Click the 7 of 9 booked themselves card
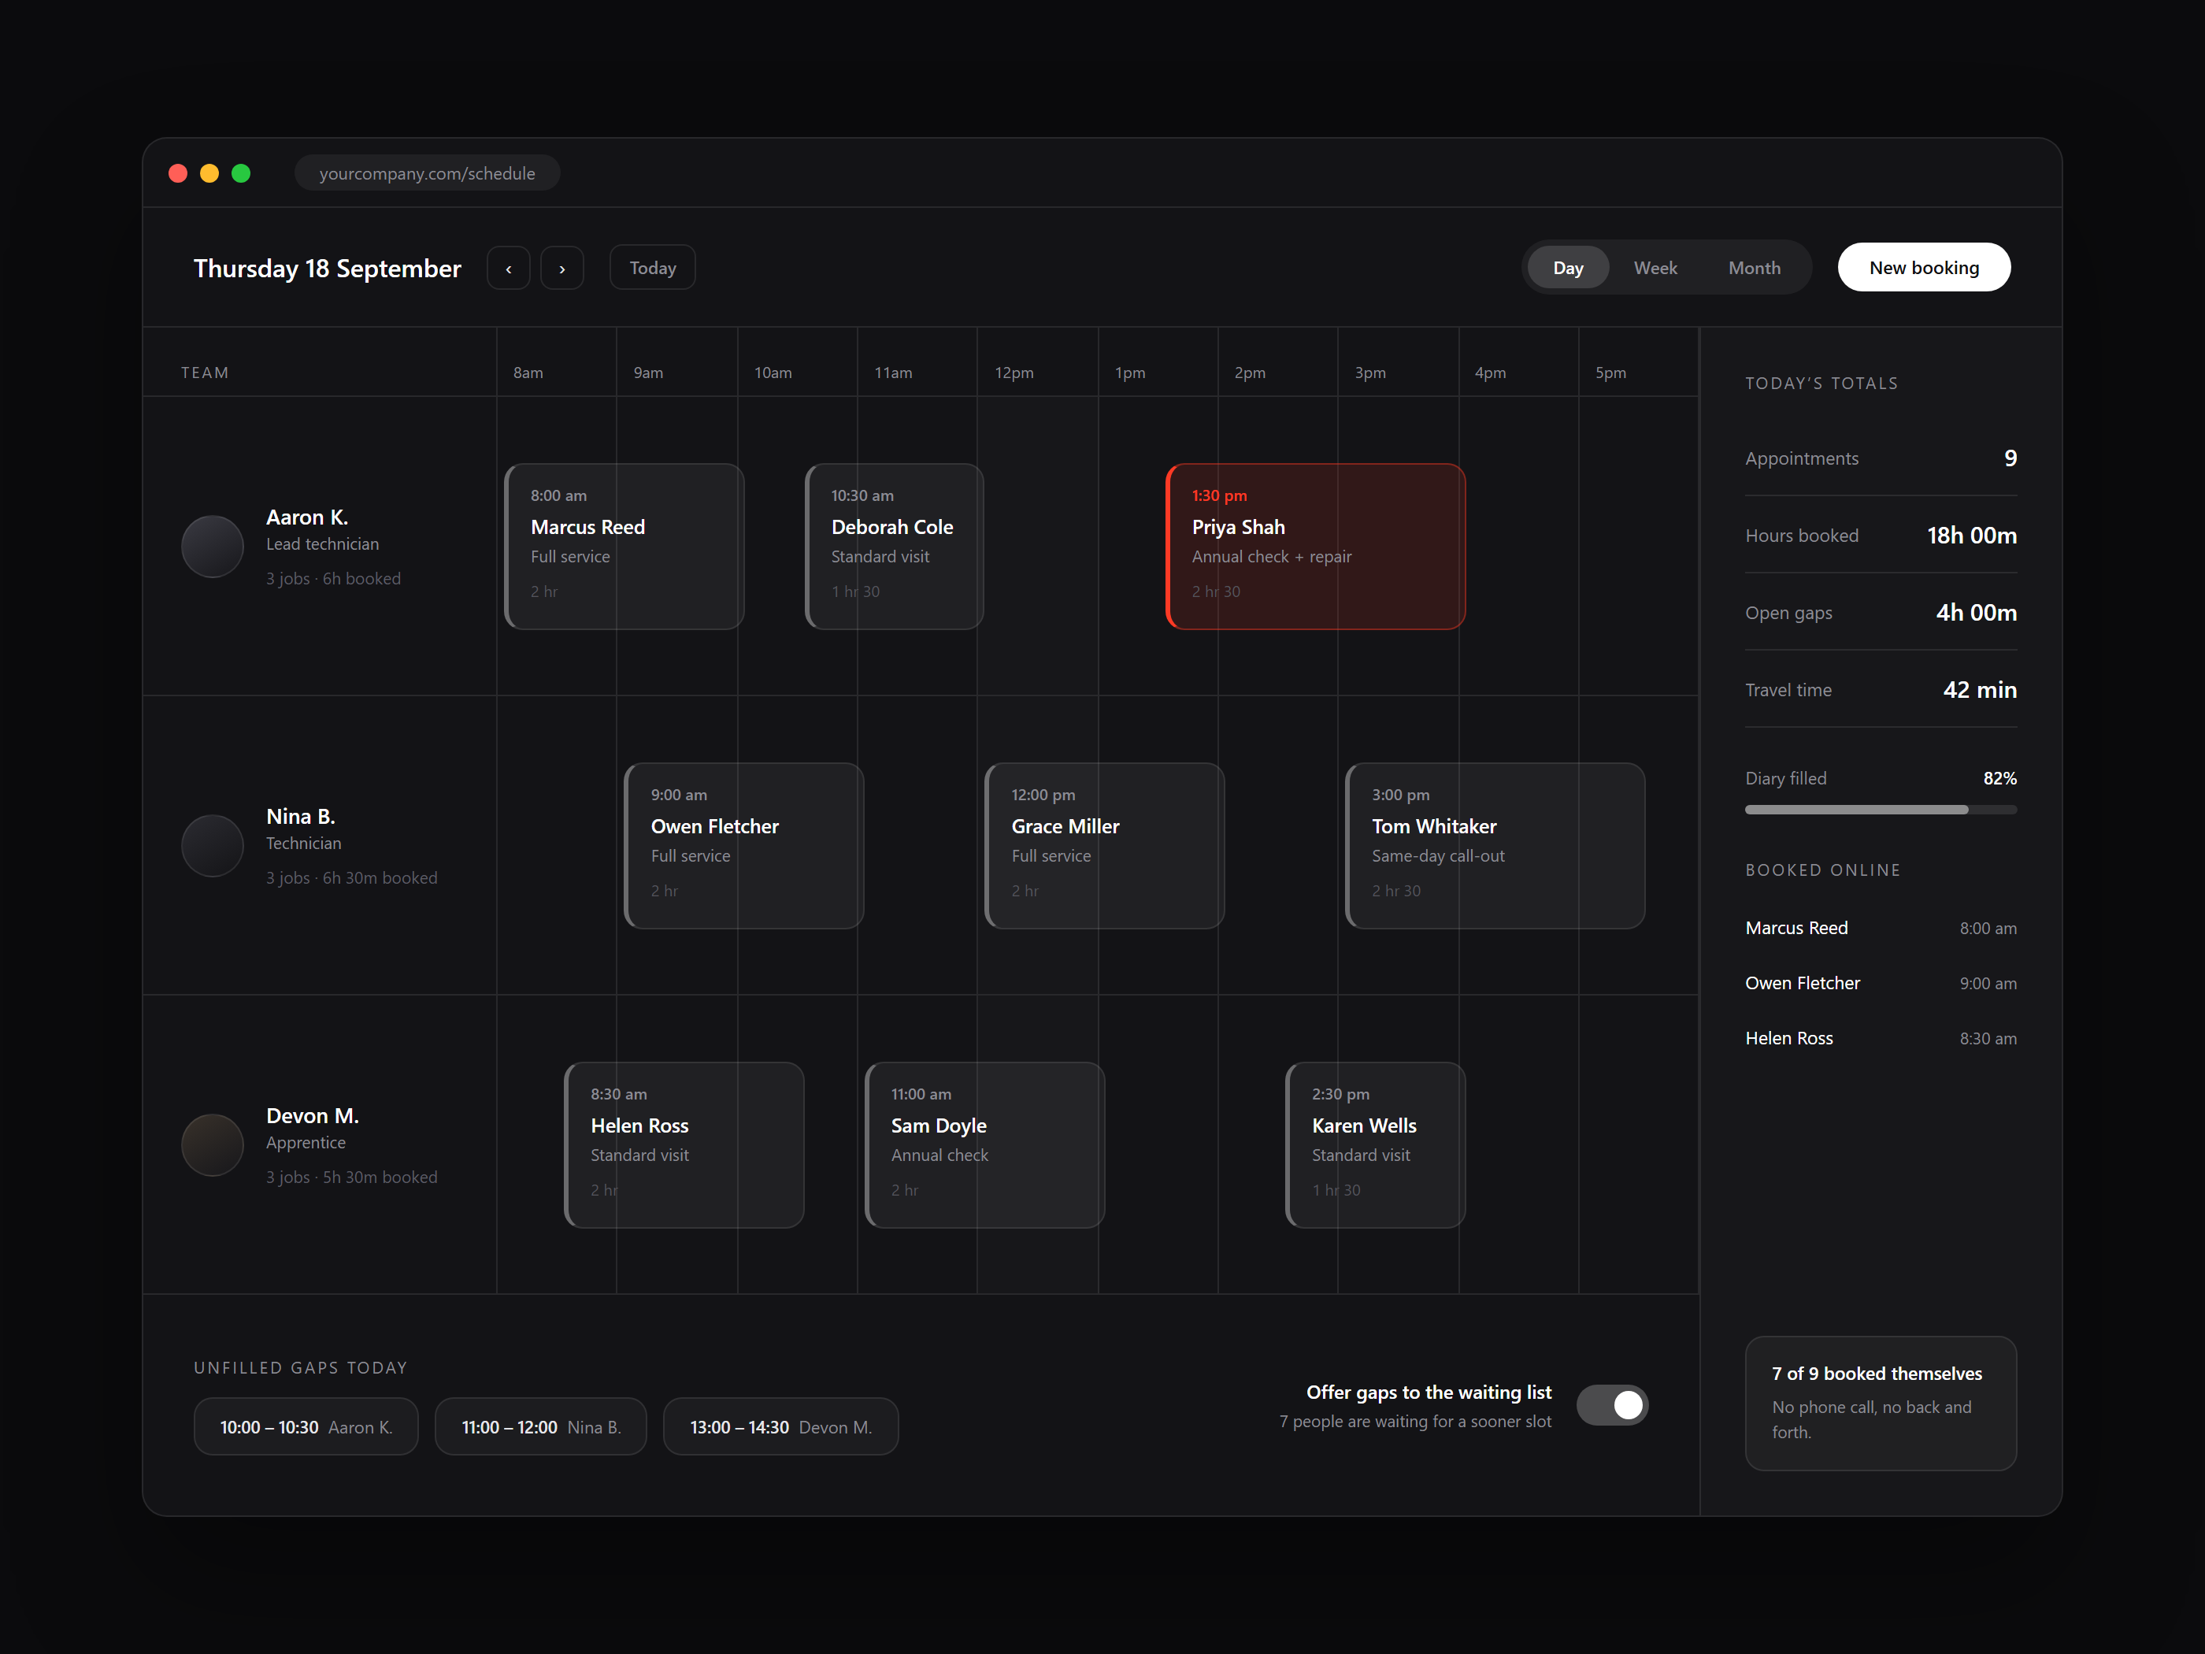2205x1654 pixels. click(x=1880, y=1403)
